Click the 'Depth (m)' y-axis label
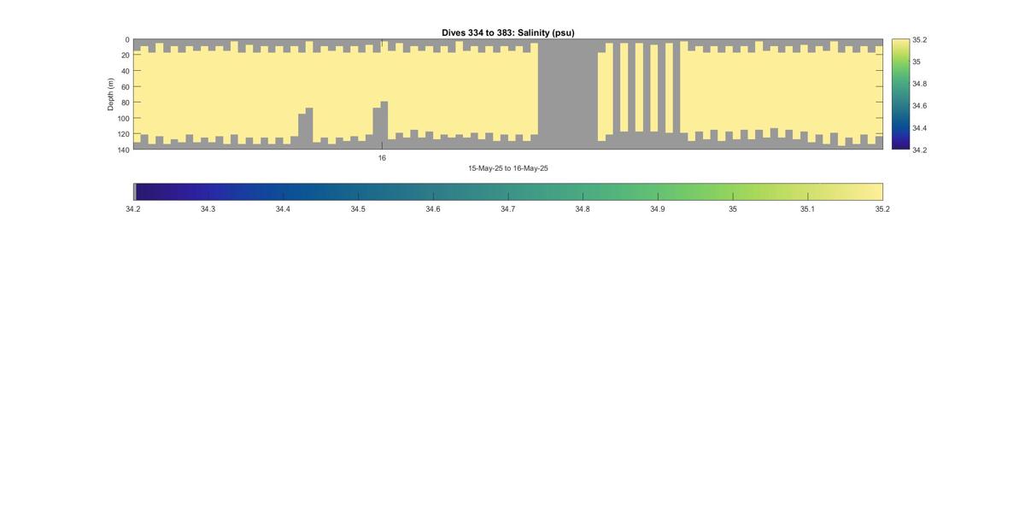Screen dimensions: 1025x522 (111, 94)
